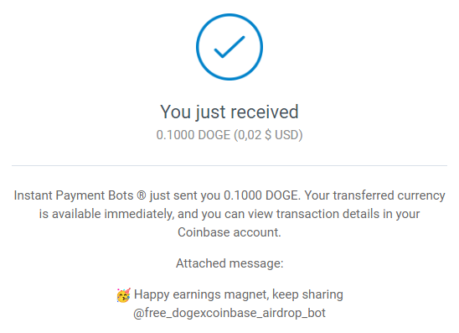459x333 pixels.
Task: Click "just sent you" phrase
Action: tap(185, 195)
